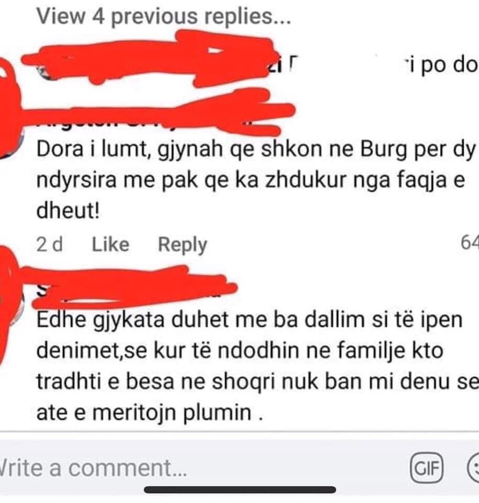479x503 pixels.
Task: Open the emoji picker beside GIF
Action: (x=473, y=468)
